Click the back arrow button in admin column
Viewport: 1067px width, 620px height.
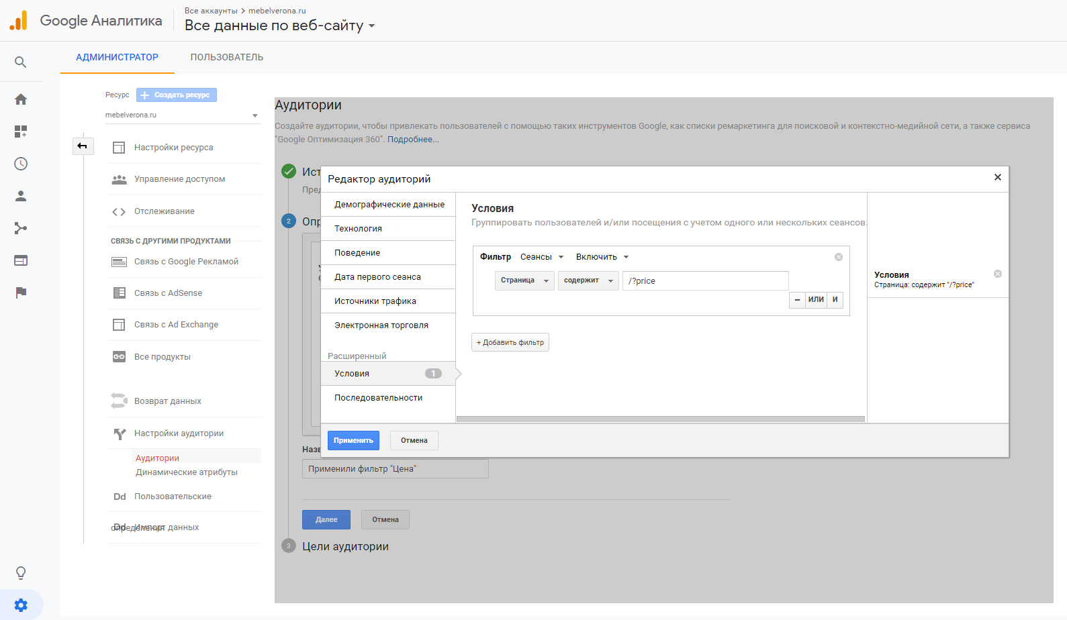tap(83, 146)
